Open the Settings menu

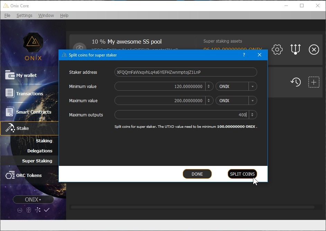(x=24, y=15)
